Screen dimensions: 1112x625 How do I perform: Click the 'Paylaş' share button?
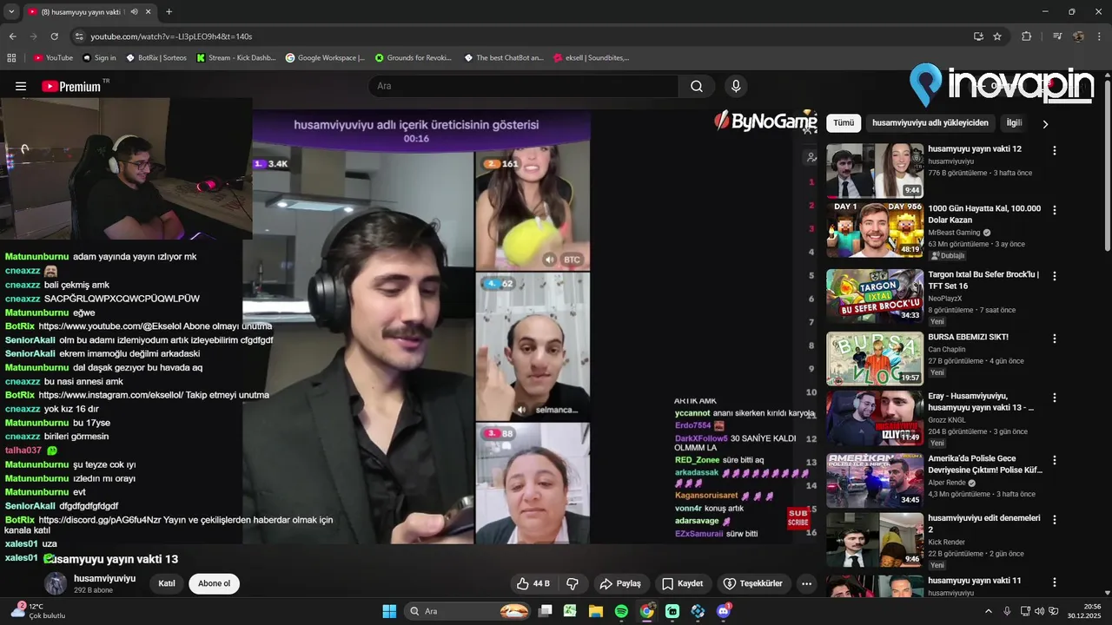click(621, 583)
